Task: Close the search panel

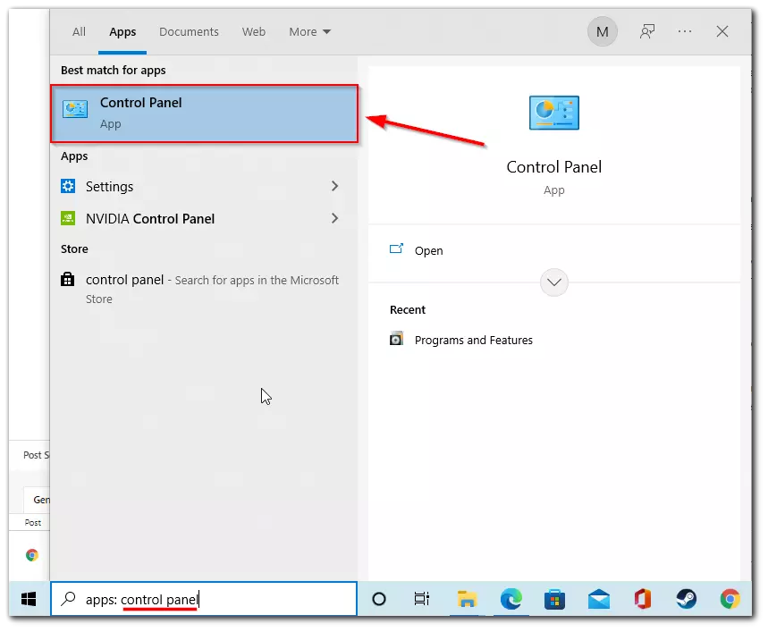Action: (x=722, y=32)
